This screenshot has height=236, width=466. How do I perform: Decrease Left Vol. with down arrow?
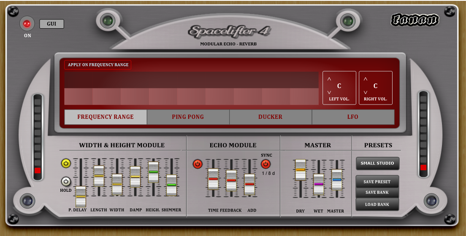[x=329, y=92]
